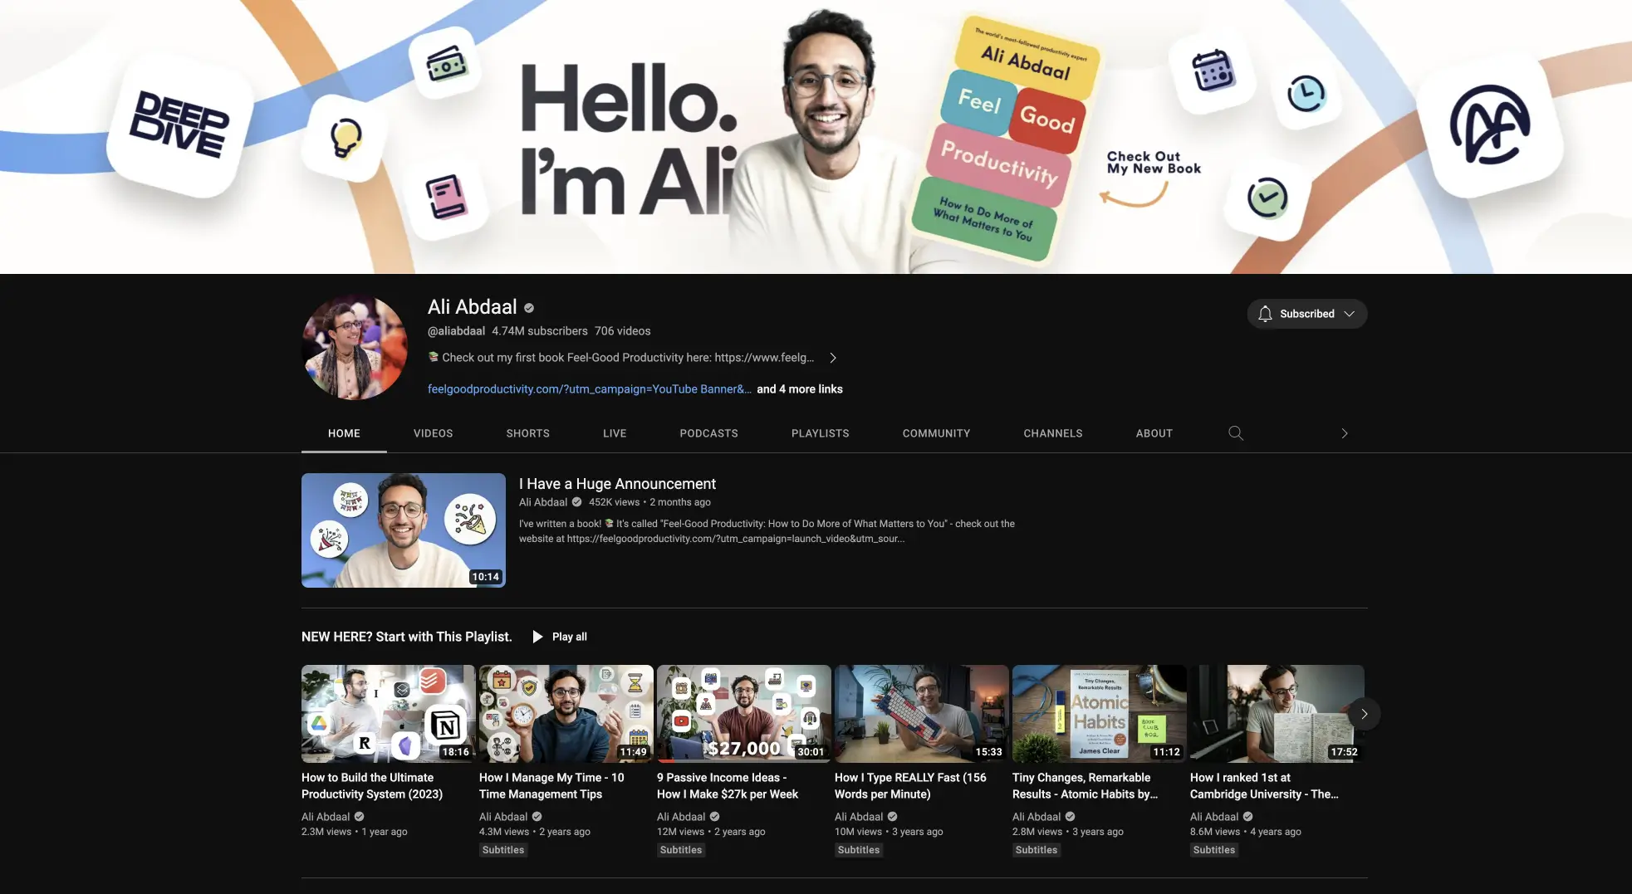Click Ali Abdaal's round profile picture
1632x894 pixels.
coord(355,348)
